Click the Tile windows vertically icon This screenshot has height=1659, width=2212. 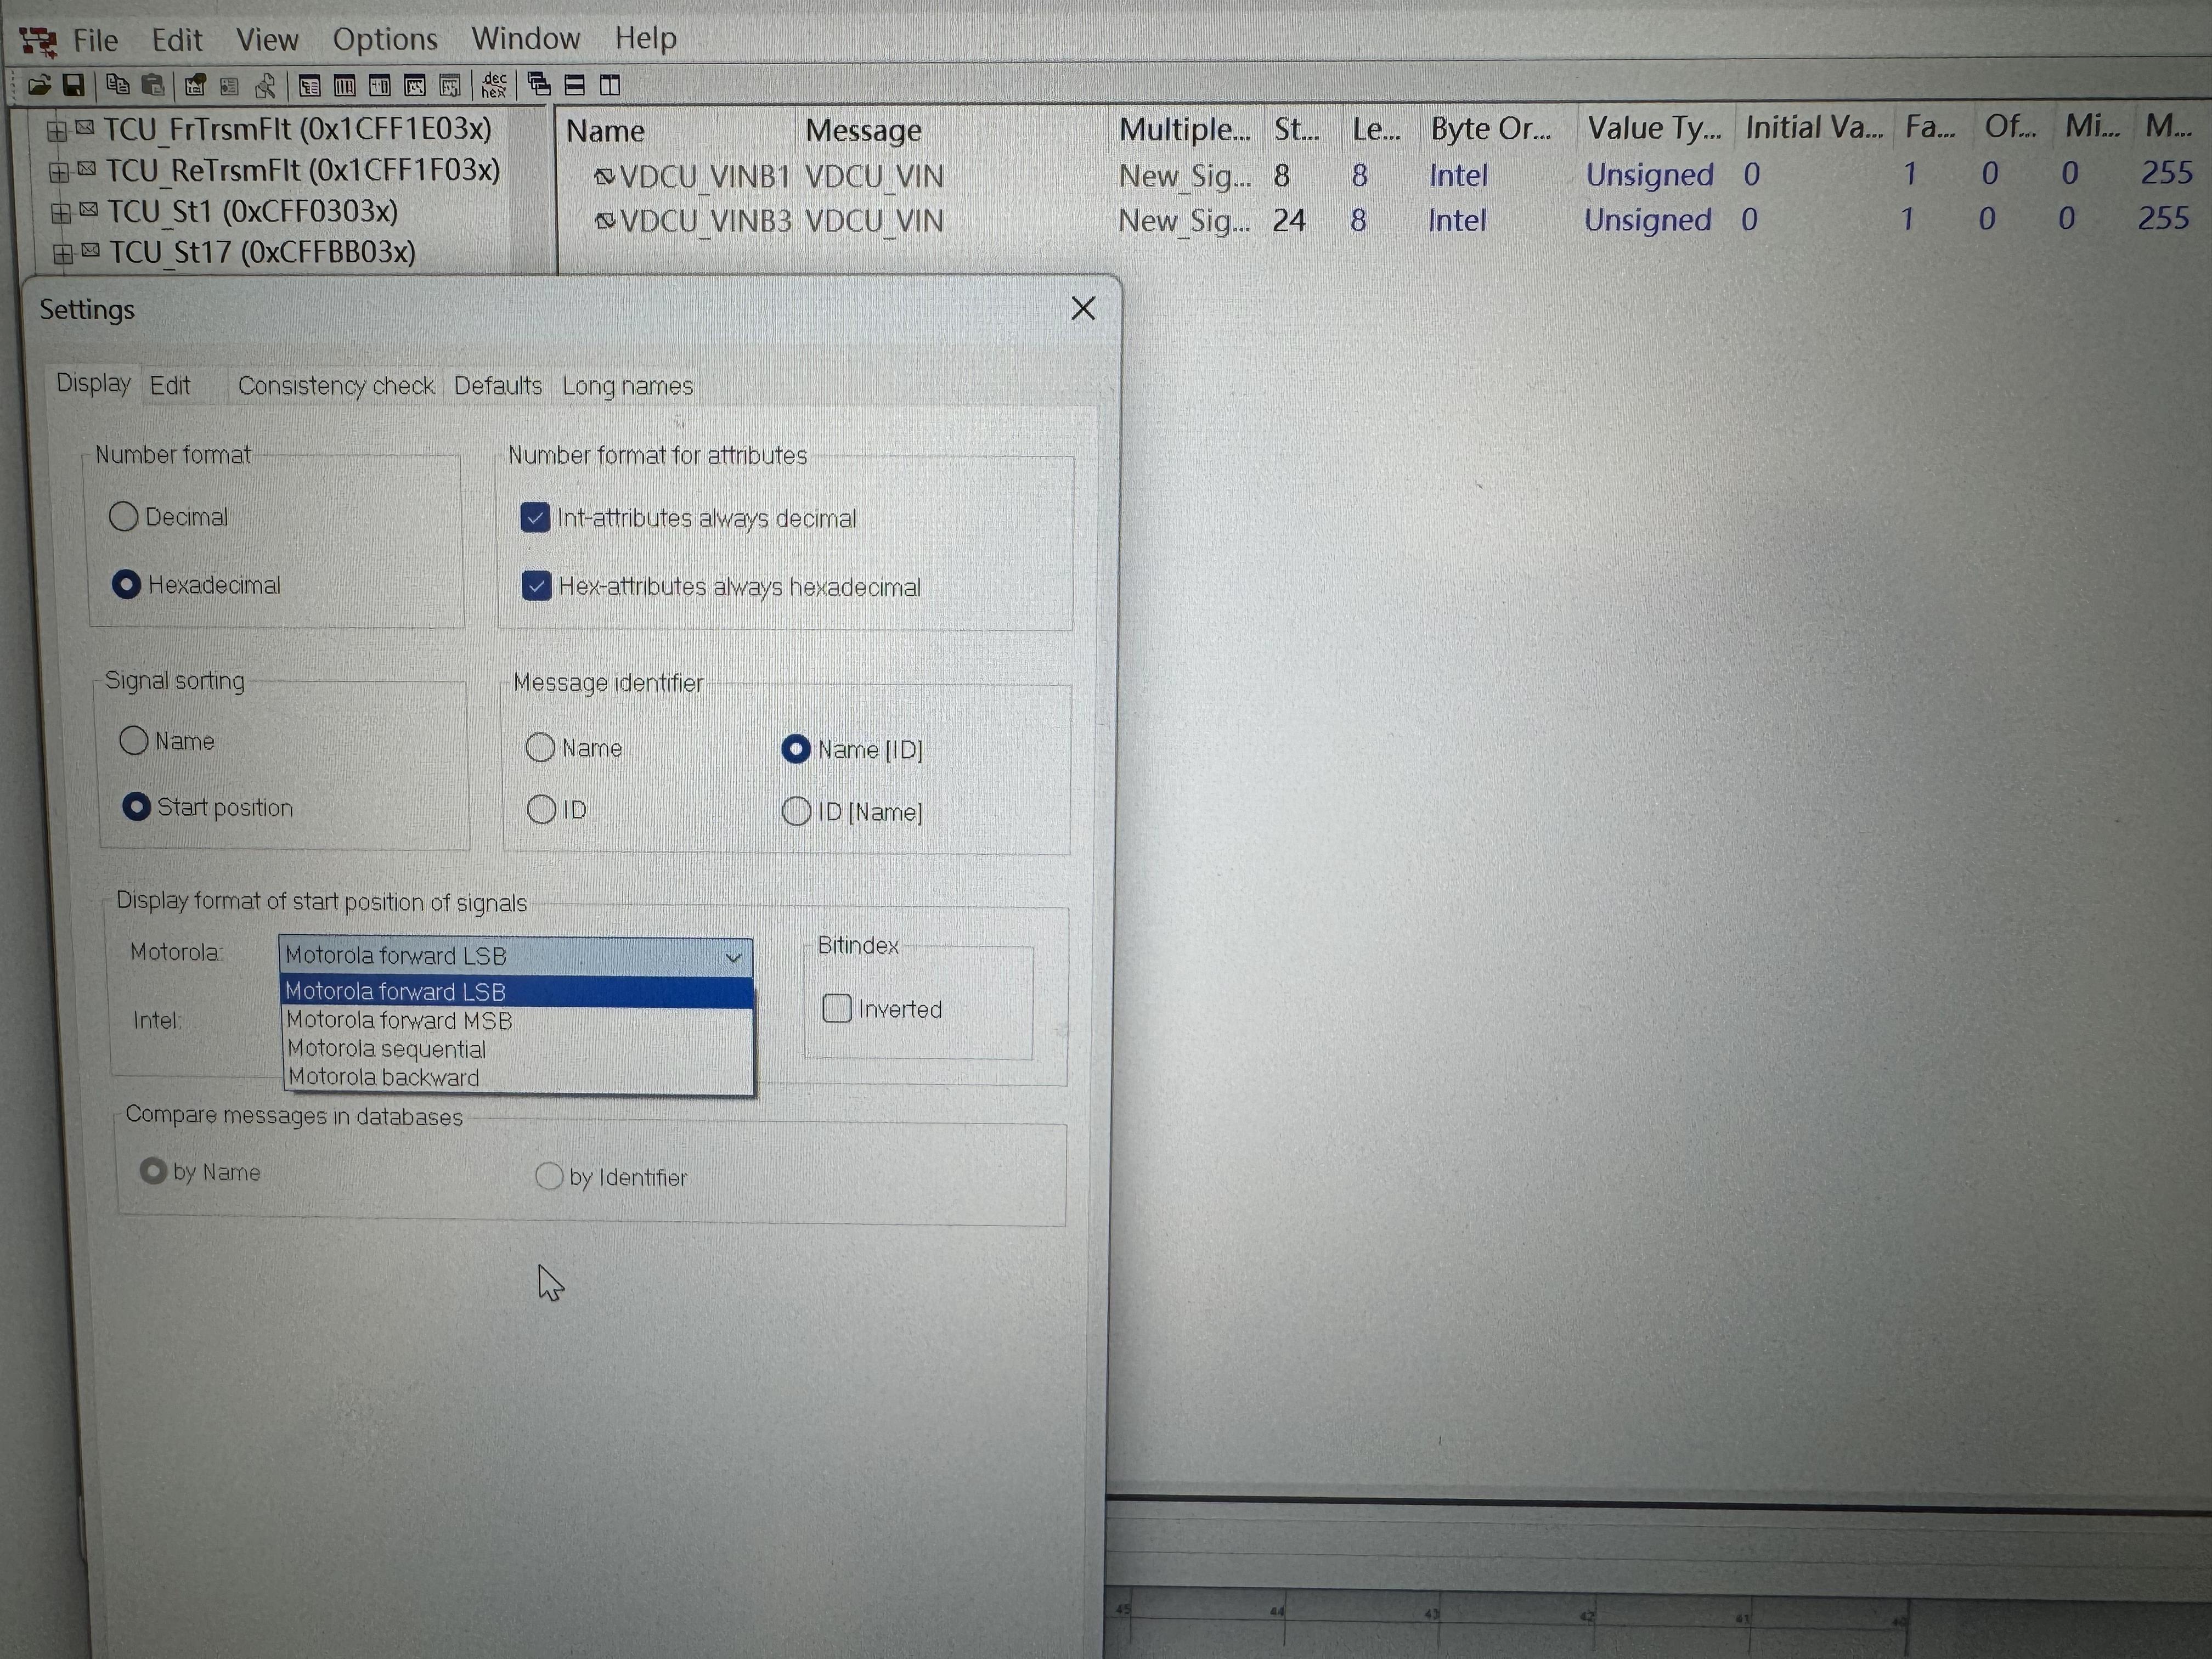pos(609,86)
